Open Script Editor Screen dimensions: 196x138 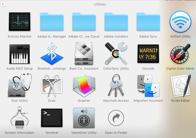pyautogui.click(x=181, y=86)
